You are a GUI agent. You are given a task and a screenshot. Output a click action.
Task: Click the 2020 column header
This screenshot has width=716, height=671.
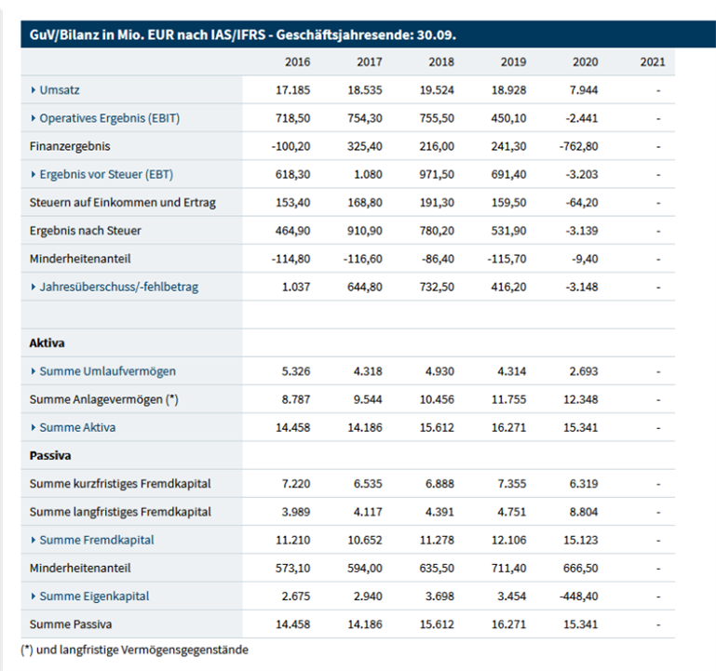(586, 62)
